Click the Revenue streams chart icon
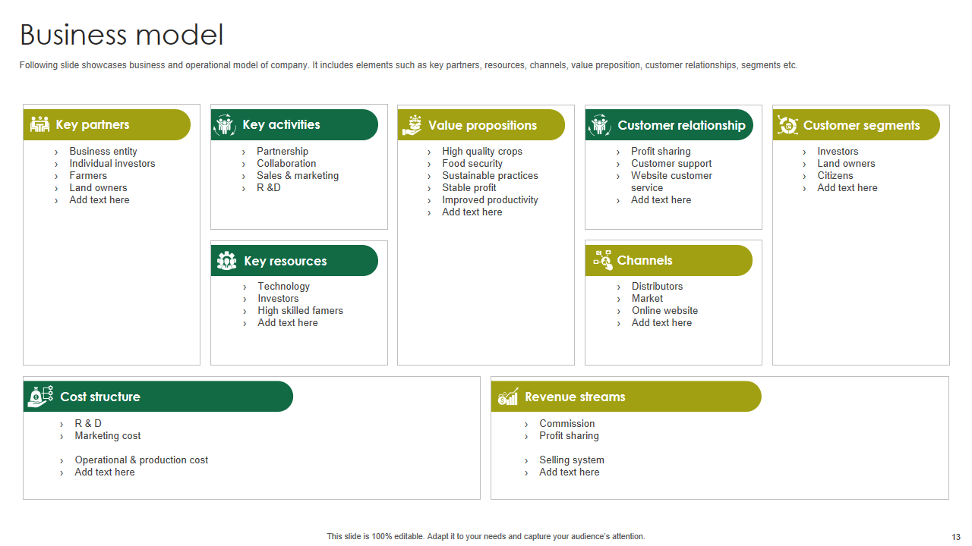Screen dimensions: 972x546 coord(508,397)
